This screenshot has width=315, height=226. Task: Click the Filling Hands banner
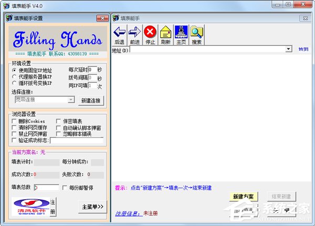58,39
